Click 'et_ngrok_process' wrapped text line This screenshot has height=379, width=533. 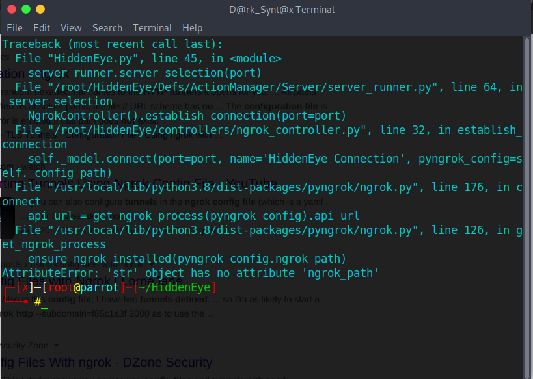[54, 244]
